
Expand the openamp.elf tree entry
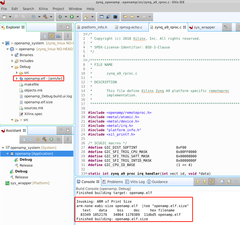tap(17, 78)
